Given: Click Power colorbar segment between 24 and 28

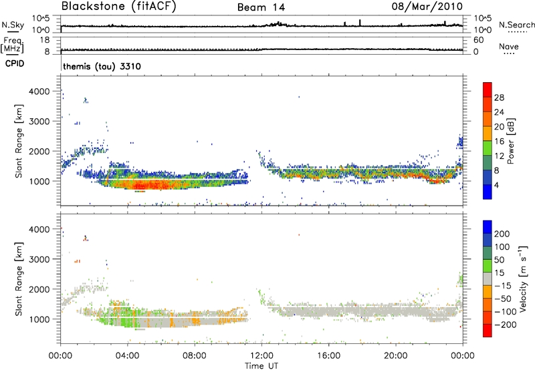Looking at the screenshot, I should pyautogui.click(x=488, y=104).
